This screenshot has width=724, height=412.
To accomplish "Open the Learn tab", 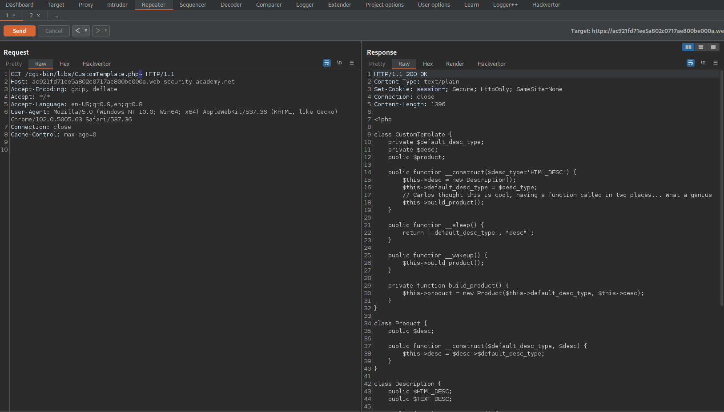I will tap(472, 5).
